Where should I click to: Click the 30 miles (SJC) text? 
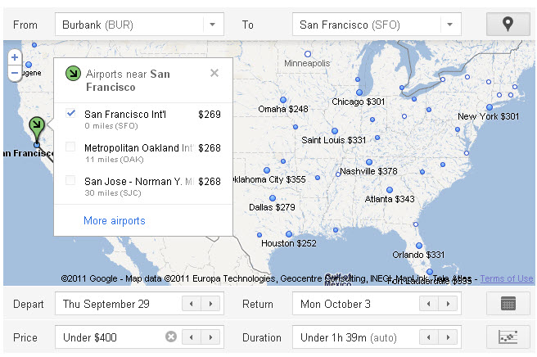coord(113,193)
